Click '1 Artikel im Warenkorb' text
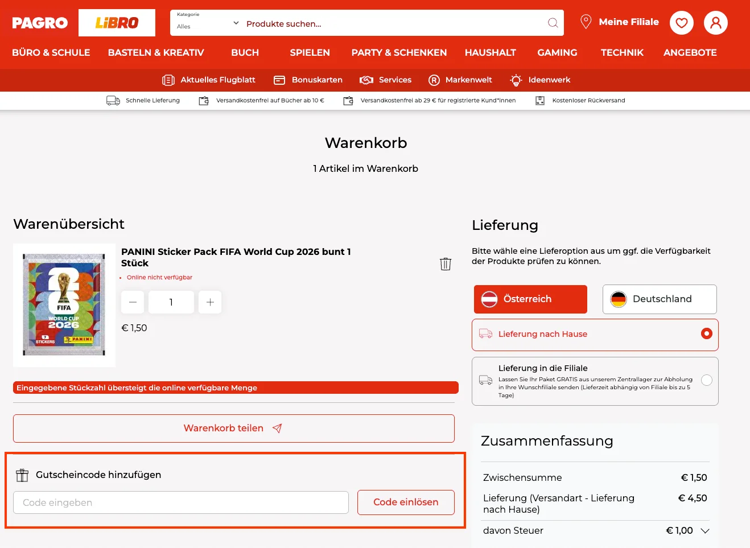750x548 pixels. [x=365, y=169]
